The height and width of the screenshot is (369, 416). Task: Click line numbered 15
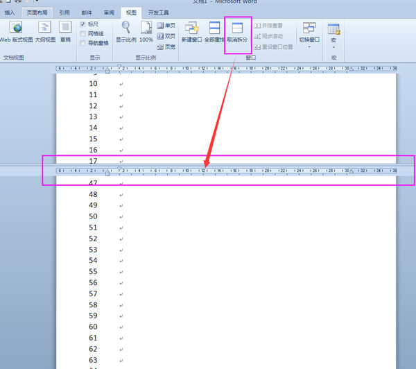click(x=93, y=139)
